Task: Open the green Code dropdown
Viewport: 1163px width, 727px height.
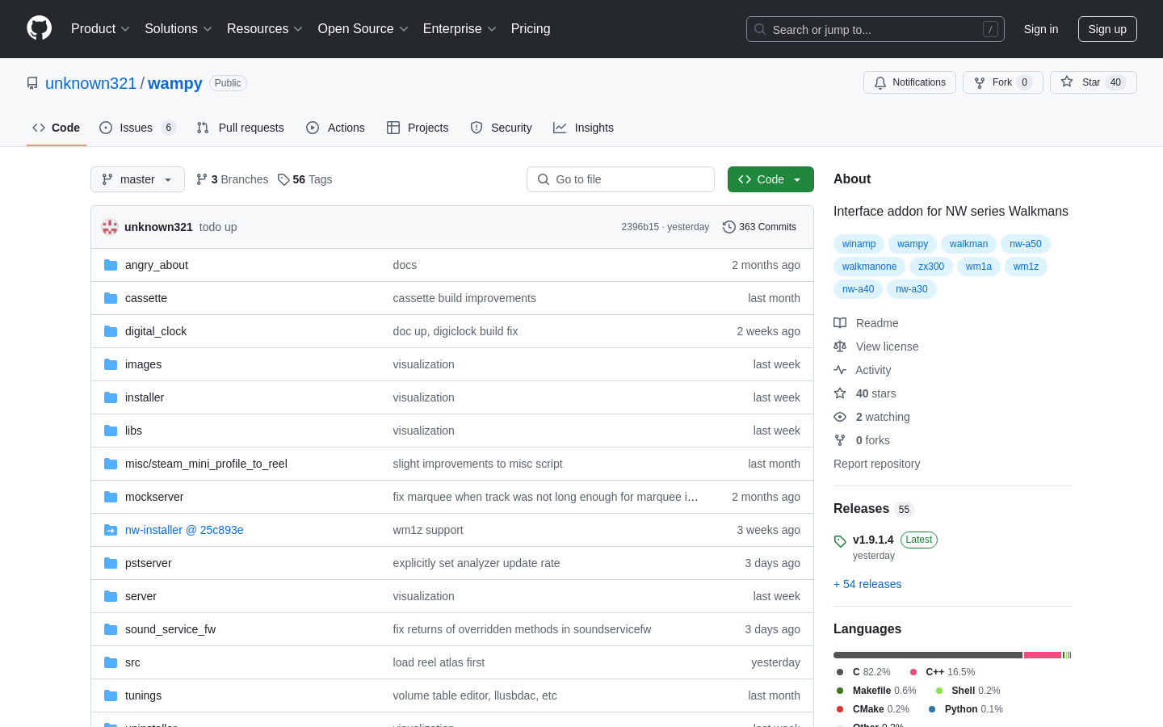Action: 770,179
